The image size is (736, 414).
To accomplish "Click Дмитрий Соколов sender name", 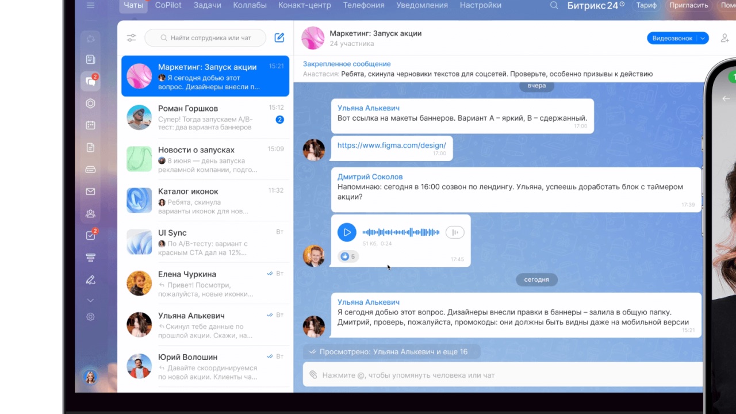I will [x=370, y=177].
